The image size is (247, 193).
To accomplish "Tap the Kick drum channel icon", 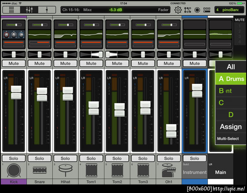I will pyautogui.click(x=14, y=170).
